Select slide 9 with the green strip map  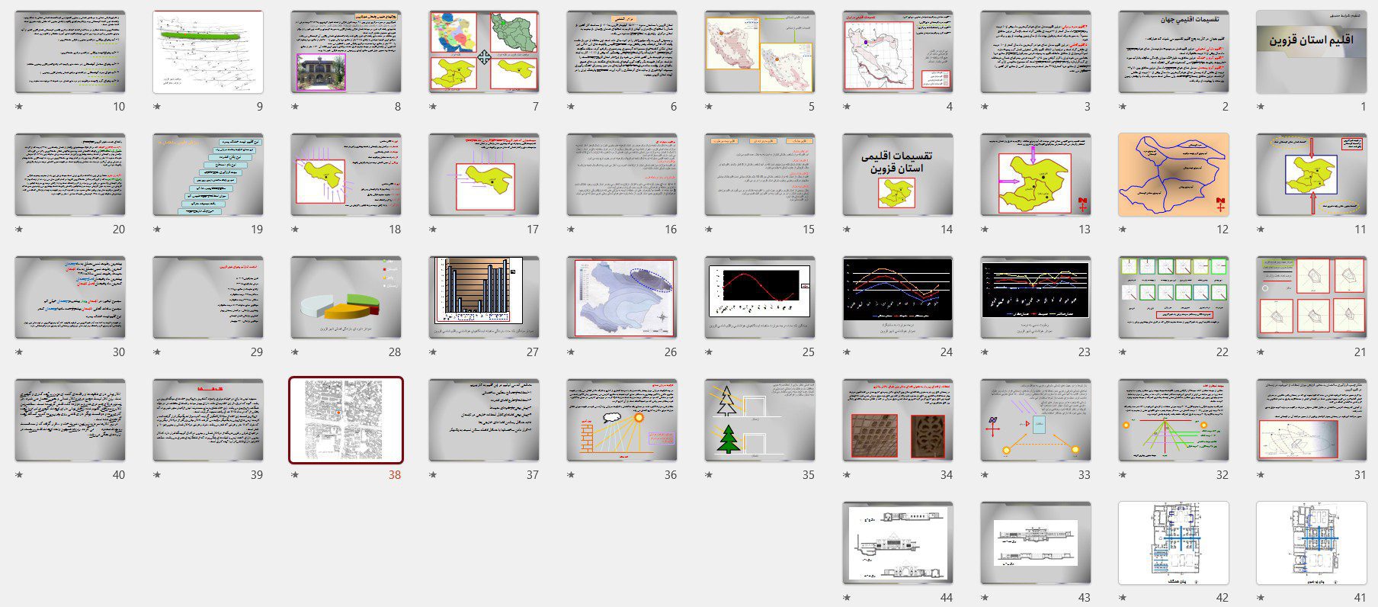coord(207,52)
